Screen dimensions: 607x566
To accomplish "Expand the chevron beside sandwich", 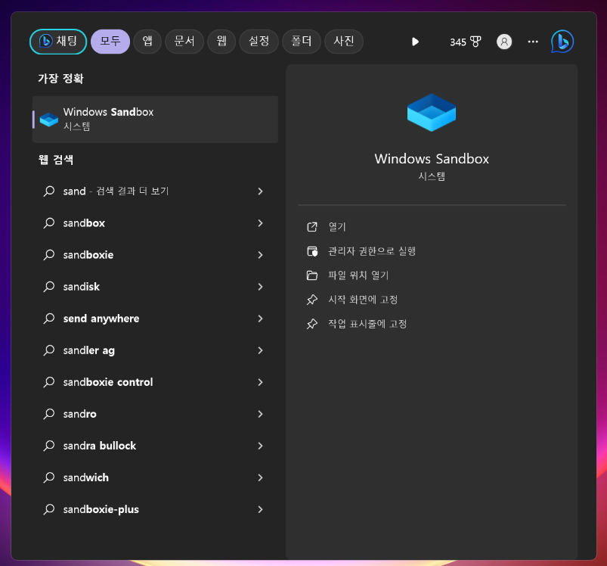I will pyautogui.click(x=260, y=477).
